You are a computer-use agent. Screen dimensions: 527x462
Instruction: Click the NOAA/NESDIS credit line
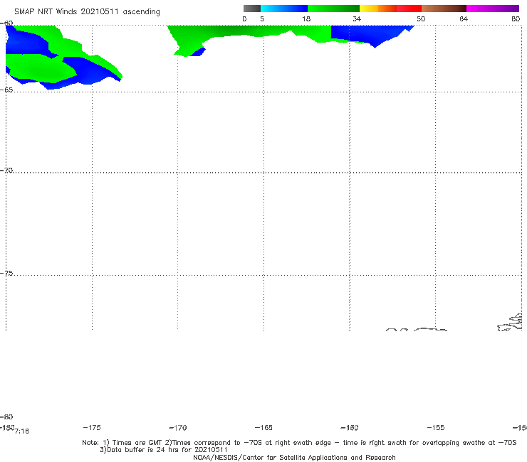(x=294, y=457)
